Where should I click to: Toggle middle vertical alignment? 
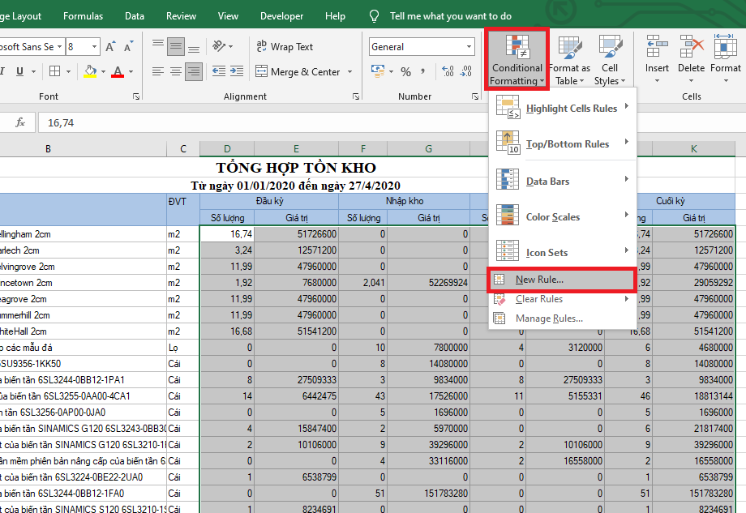pos(176,47)
